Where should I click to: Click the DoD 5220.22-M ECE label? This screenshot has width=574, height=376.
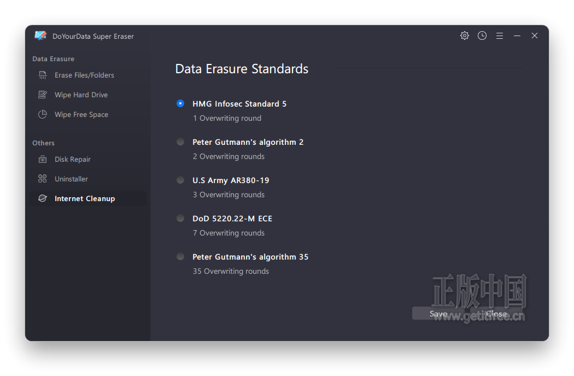pyautogui.click(x=232, y=219)
